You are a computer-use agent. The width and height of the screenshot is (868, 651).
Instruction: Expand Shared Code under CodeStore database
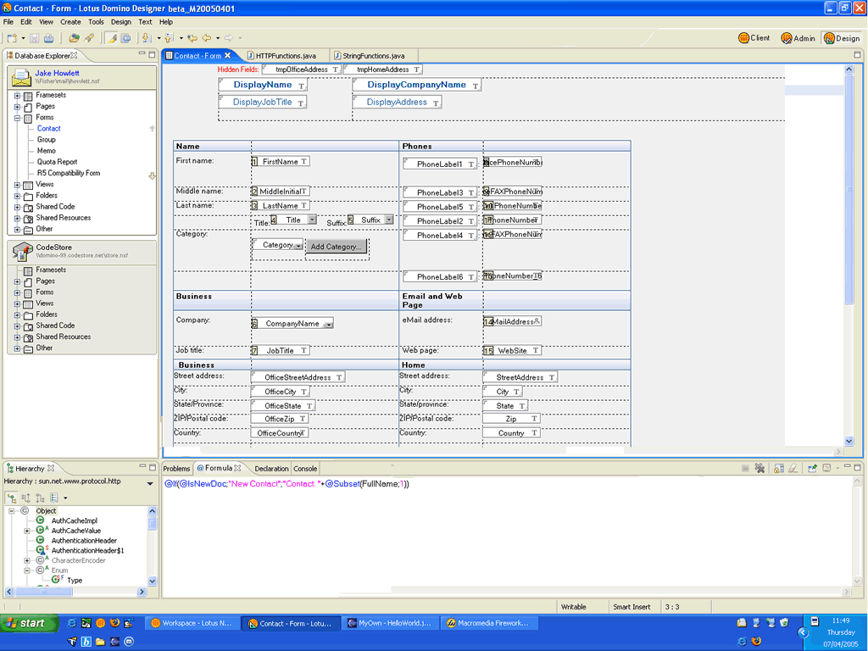pos(17,326)
